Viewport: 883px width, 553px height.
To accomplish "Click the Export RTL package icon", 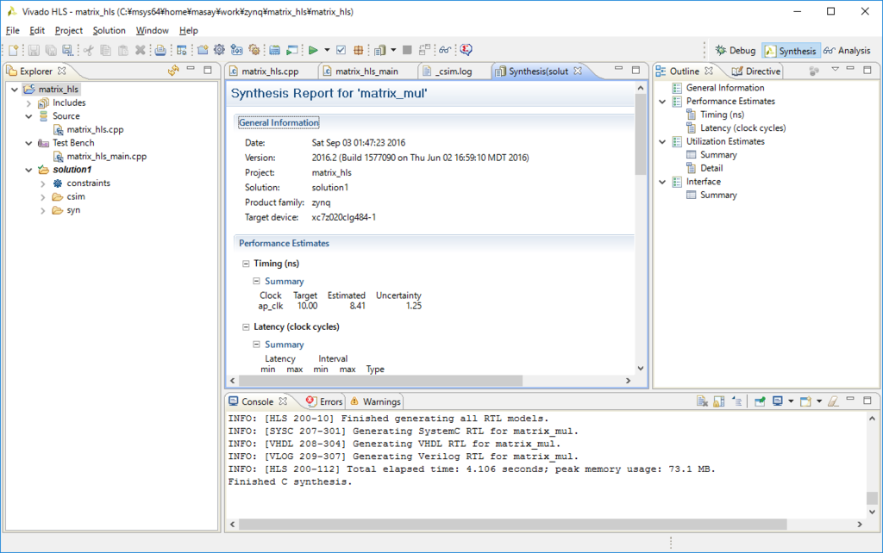I will pyautogui.click(x=358, y=50).
